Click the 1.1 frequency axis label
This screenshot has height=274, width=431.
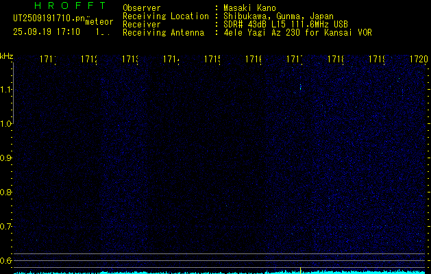[5, 89]
